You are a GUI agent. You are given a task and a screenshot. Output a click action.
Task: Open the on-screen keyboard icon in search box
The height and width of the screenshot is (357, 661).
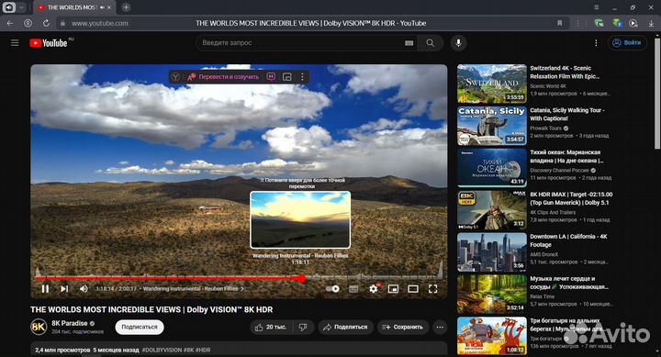[409, 43]
